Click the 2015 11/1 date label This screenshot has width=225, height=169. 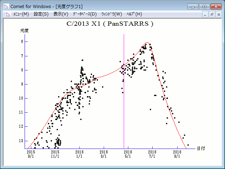55,154
